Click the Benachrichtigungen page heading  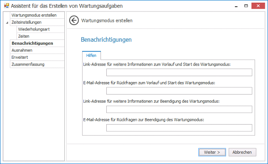click(x=106, y=39)
